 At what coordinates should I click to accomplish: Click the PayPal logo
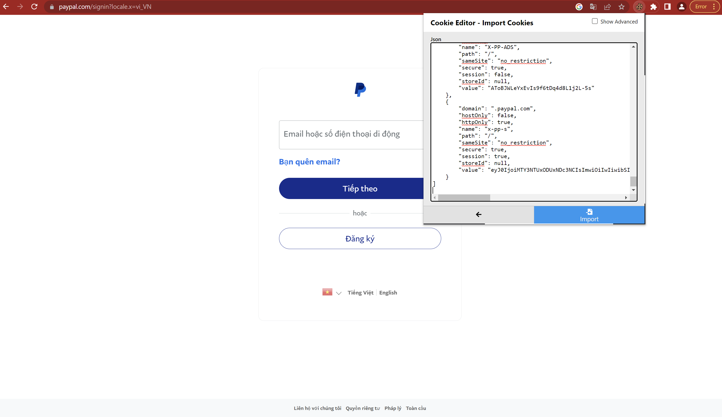point(360,90)
